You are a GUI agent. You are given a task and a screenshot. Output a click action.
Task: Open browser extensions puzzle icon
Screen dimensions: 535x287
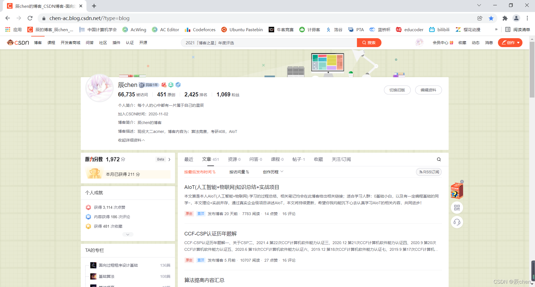(505, 18)
